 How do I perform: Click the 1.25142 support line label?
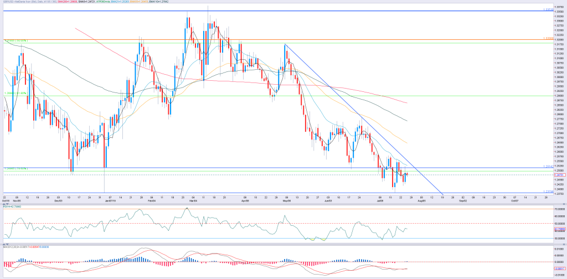click(x=548, y=167)
